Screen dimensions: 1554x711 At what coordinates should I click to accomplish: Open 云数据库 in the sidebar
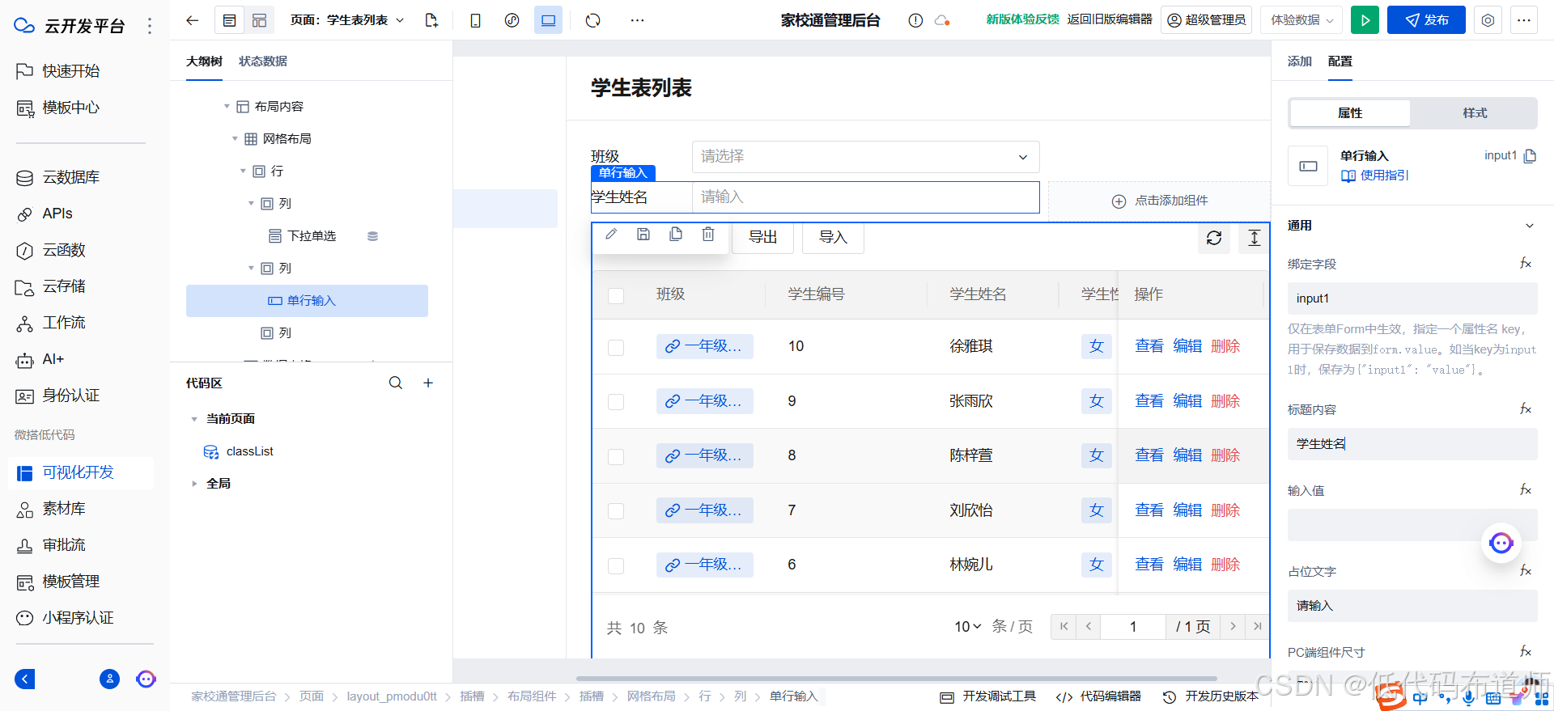(71, 177)
